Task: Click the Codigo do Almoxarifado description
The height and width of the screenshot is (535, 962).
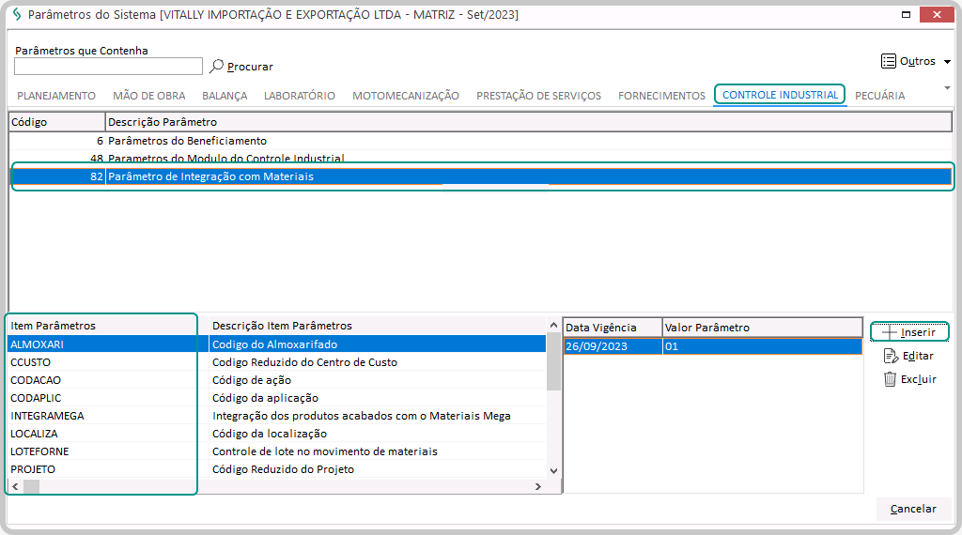Action: point(275,344)
